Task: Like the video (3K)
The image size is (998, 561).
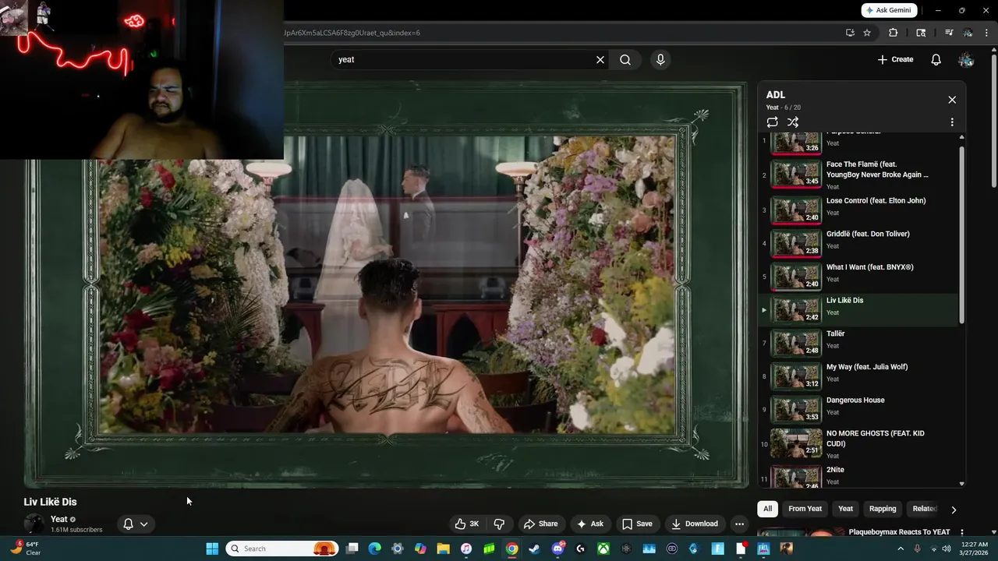Action: (x=467, y=524)
